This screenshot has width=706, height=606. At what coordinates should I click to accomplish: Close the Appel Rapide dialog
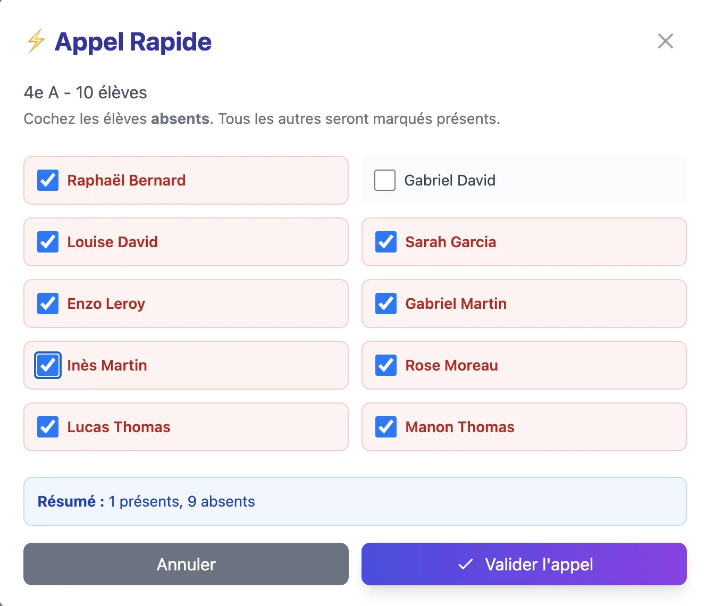665,41
